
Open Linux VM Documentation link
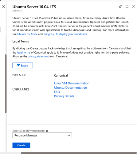(72, 83)
